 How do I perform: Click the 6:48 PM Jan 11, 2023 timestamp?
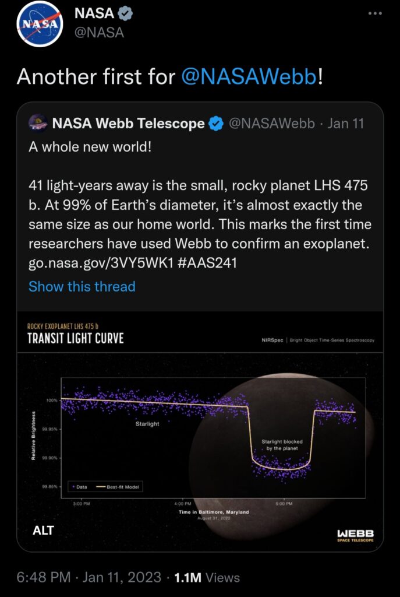[89, 577]
